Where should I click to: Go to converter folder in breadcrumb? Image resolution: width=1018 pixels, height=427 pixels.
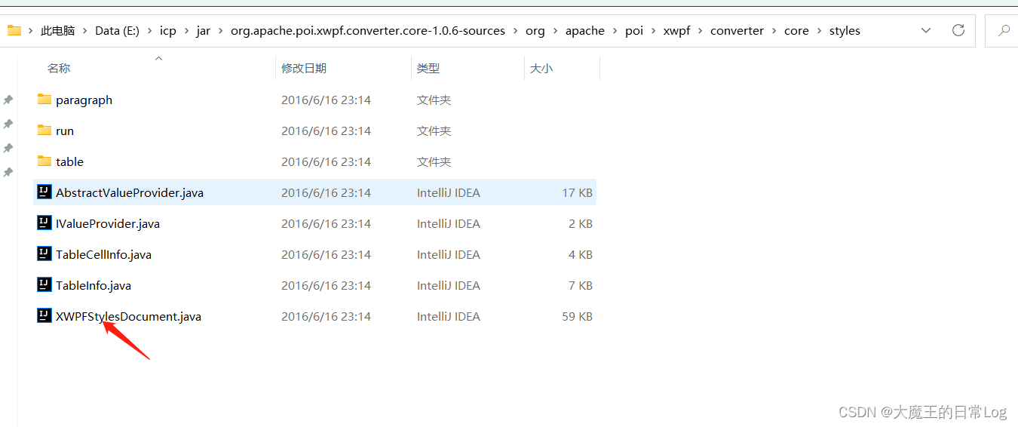click(x=737, y=31)
